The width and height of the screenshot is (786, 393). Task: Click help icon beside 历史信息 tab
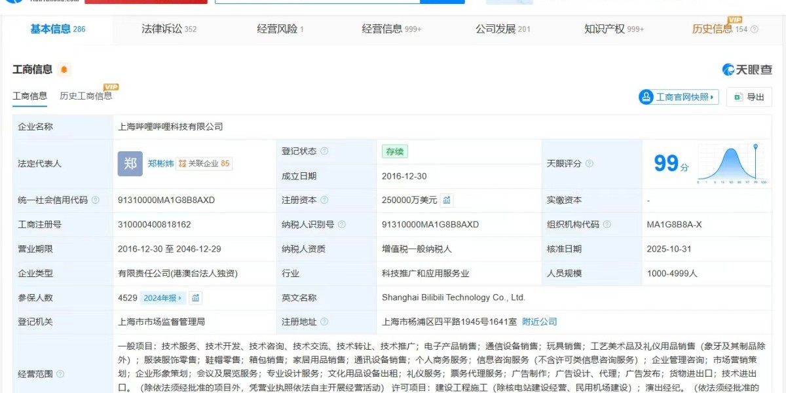[x=754, y=29]
